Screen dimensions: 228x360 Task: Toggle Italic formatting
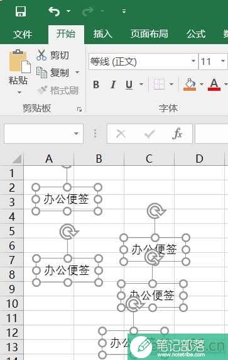click(x=112, y=84)
